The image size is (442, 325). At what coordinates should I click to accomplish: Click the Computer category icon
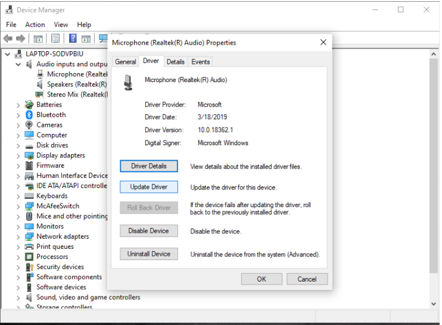29,135
